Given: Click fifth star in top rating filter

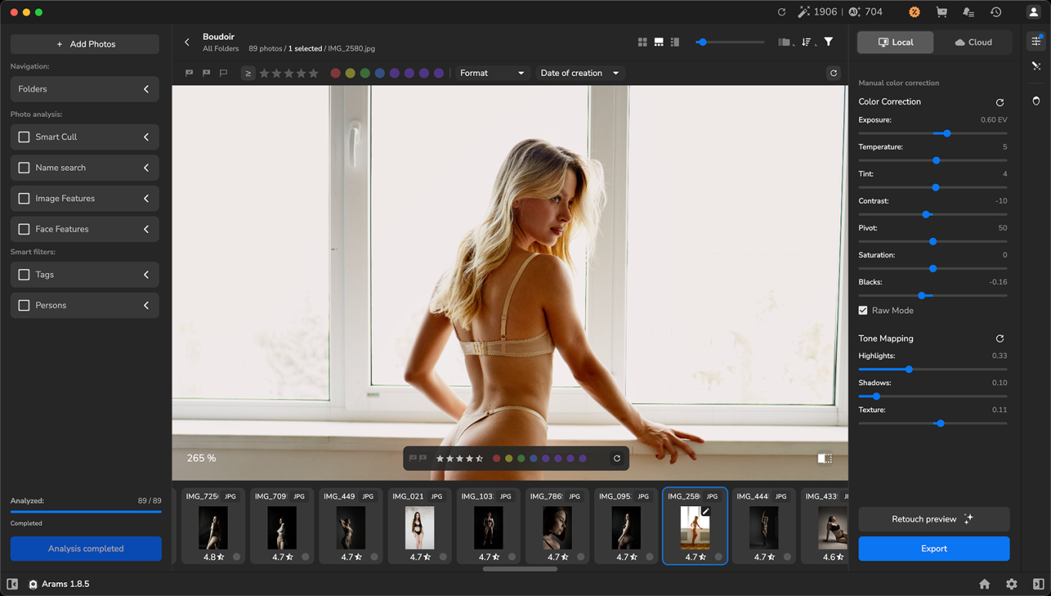Looking at the screenshot, I should click(x=313, y=73).
